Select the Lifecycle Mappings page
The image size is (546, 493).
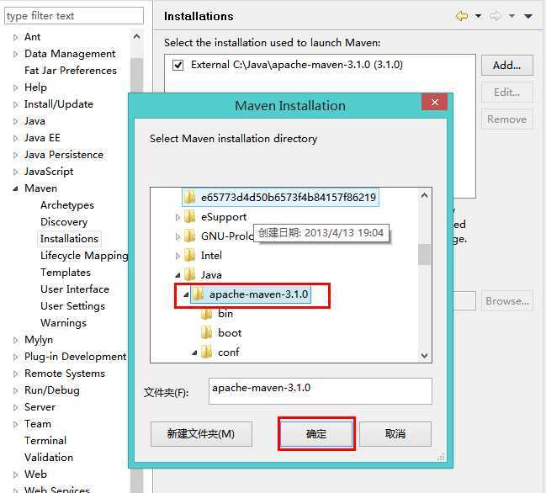pyautogui.click(x=84, y=256)
